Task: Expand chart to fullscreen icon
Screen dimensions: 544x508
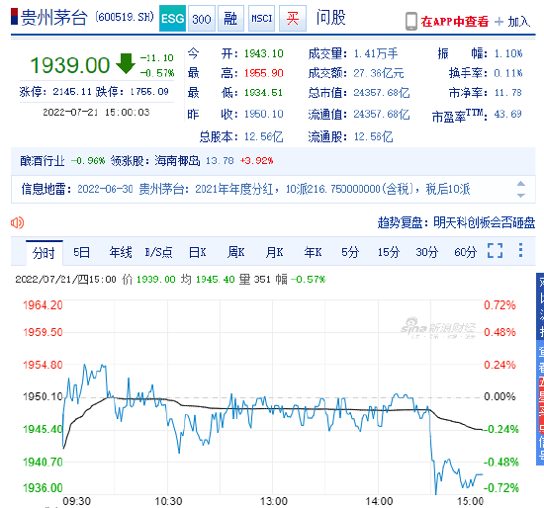Action: (496, 250)
